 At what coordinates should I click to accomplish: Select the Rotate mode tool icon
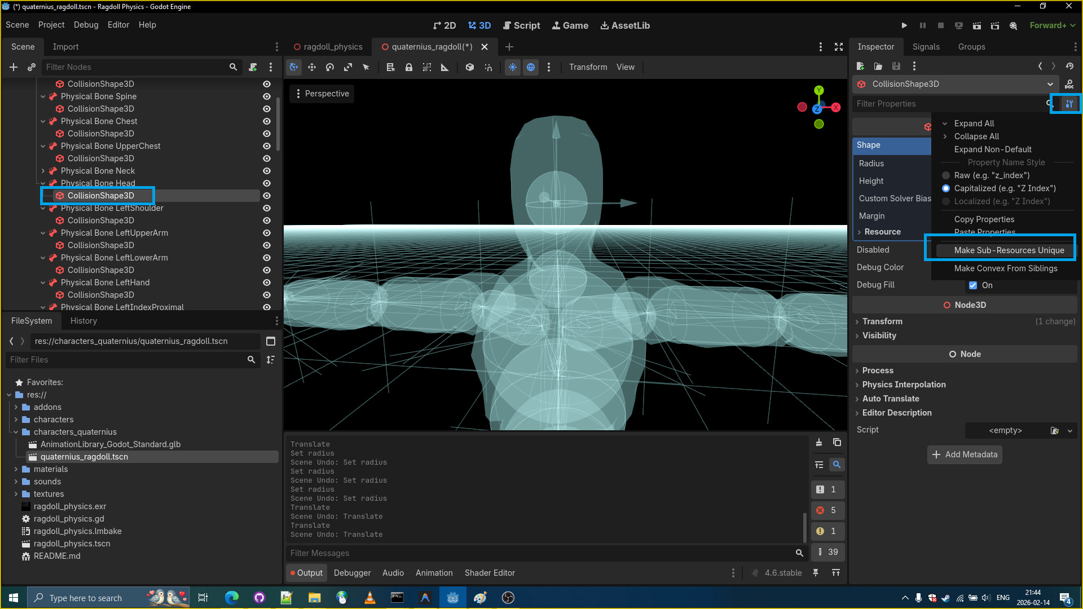330,67
